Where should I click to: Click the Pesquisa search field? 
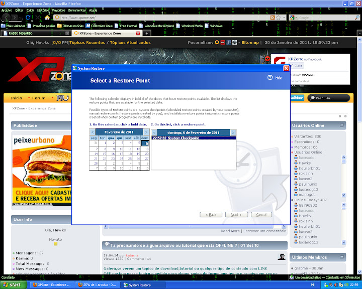[328, 98]
